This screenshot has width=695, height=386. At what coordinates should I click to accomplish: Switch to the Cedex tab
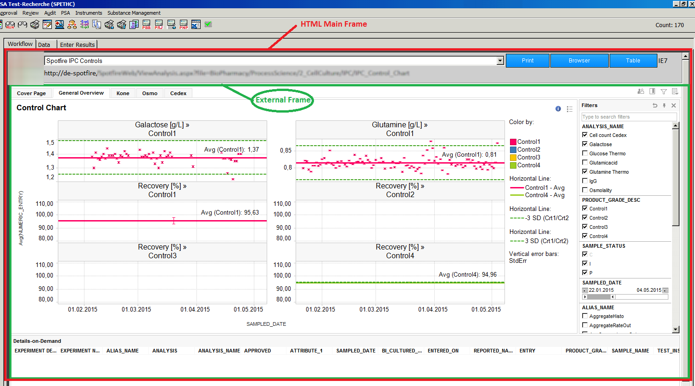click(x=178, y=93)
